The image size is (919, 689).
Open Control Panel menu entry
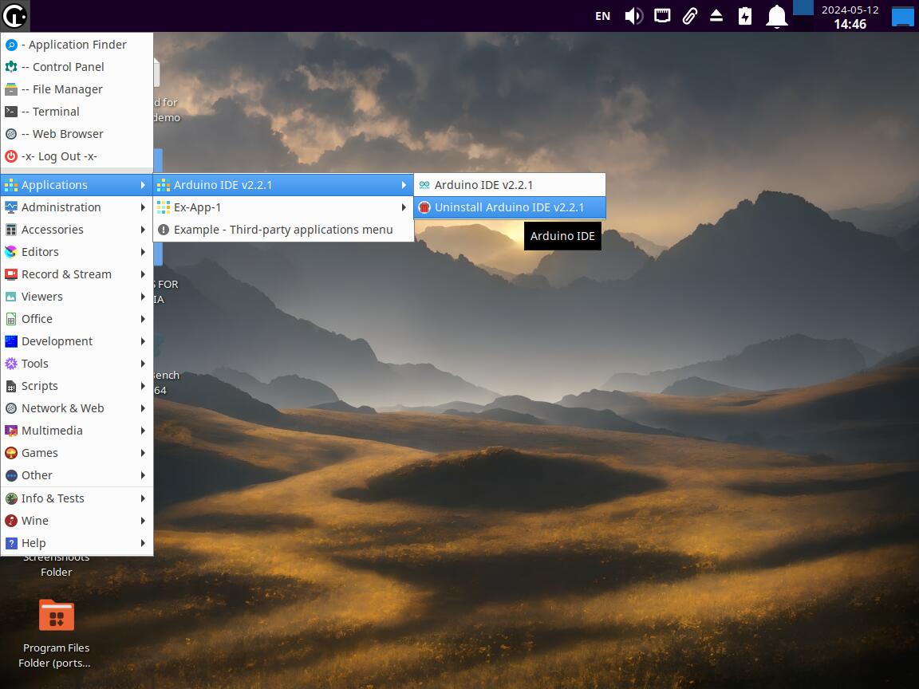tap(77, 67)
